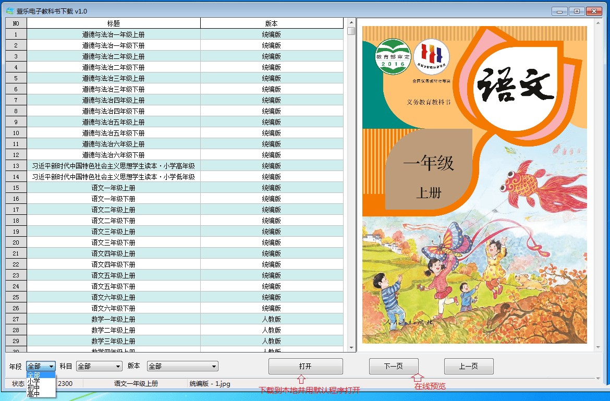Image resolution: width=610 pixels, height=401 pixels.
Task: Choose 全部 in the 年段 dropdown list
Action: (41, 375)
